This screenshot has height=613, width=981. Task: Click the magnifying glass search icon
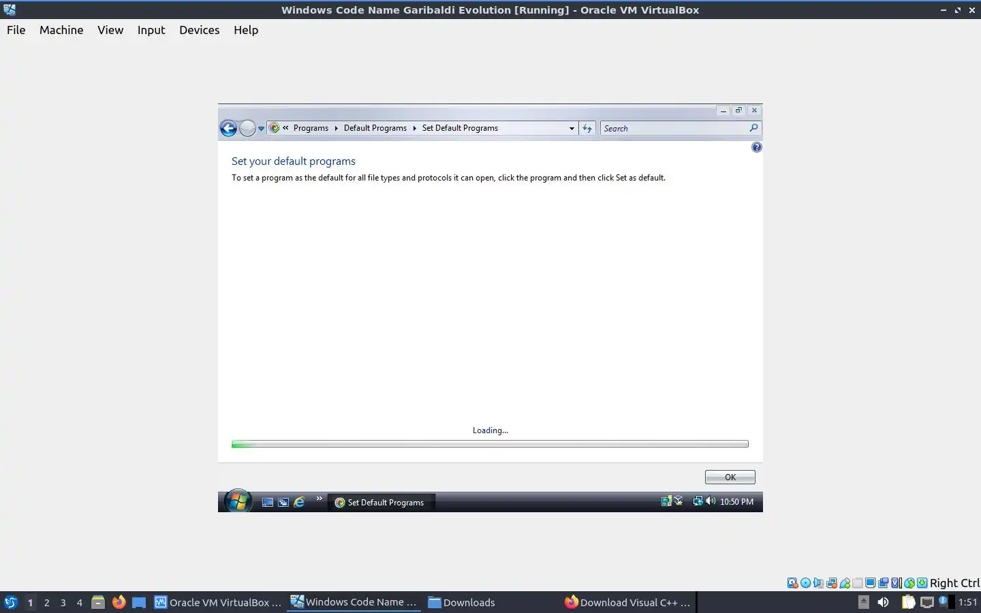(x=753, y=128)
